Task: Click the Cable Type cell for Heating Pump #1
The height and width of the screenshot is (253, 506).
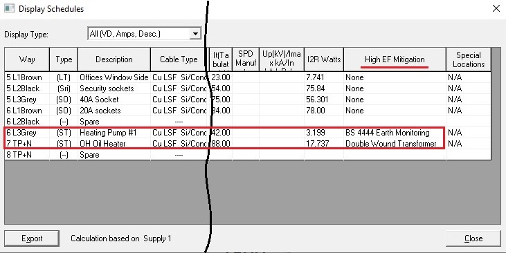Action: (179, 133)
